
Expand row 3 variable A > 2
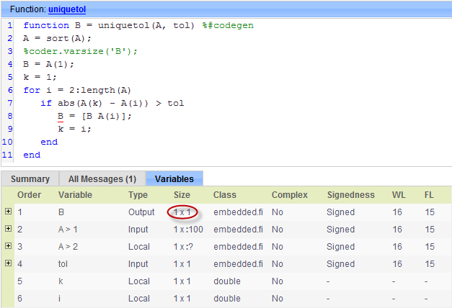pos(8,246)
